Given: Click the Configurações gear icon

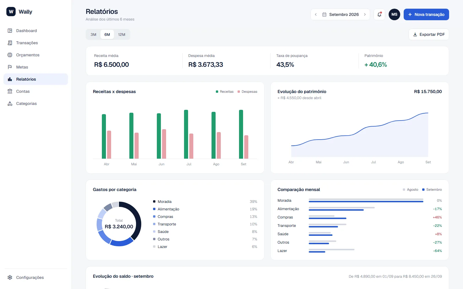Looking at the screenshot, I should (10, 277).
